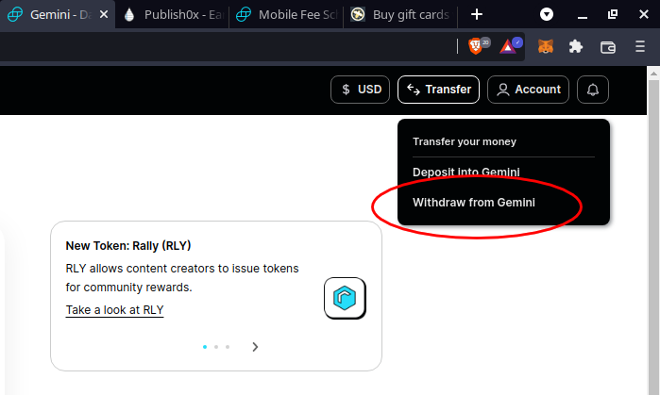Image resolution: width=660 pixels, height=395 pixels.
Task: Restore down the browser window
Action: [613, 14]
